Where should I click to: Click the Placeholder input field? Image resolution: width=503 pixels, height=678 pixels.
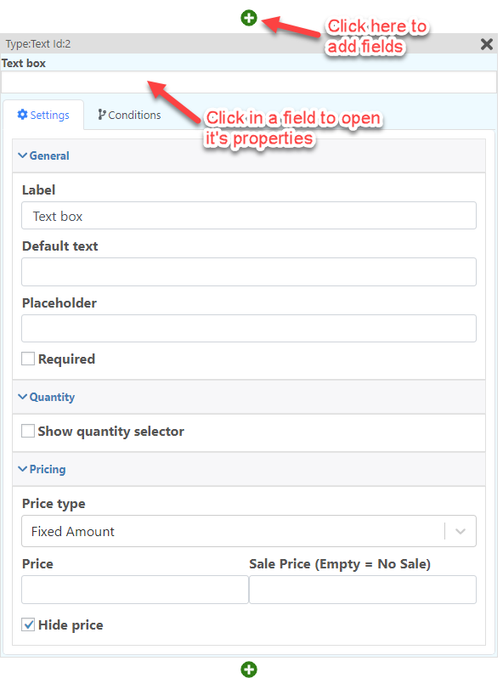coord(249,328)
